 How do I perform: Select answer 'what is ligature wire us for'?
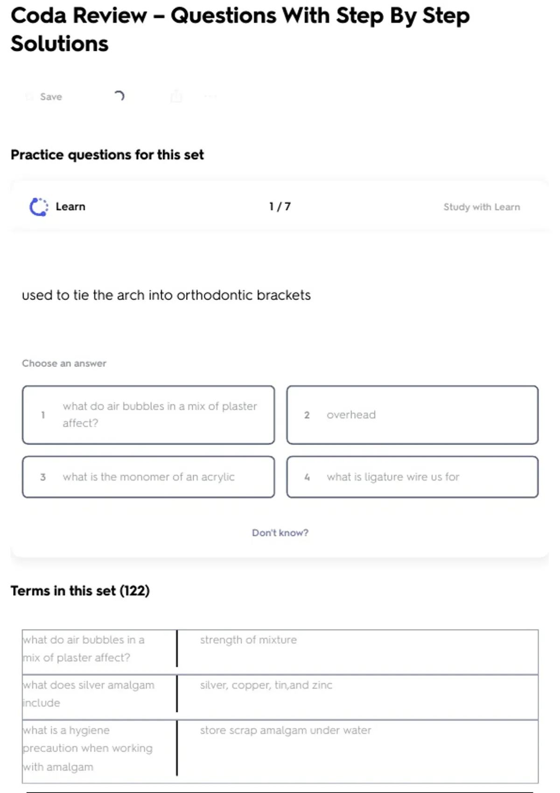412,477
